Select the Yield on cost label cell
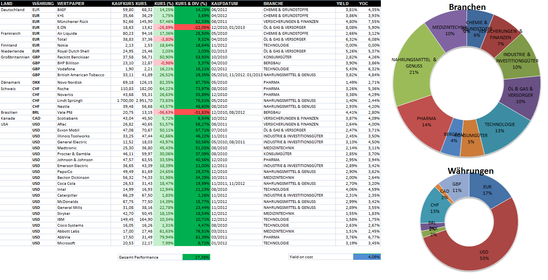The width and height of the screenshot is (548, 280). 321,257
